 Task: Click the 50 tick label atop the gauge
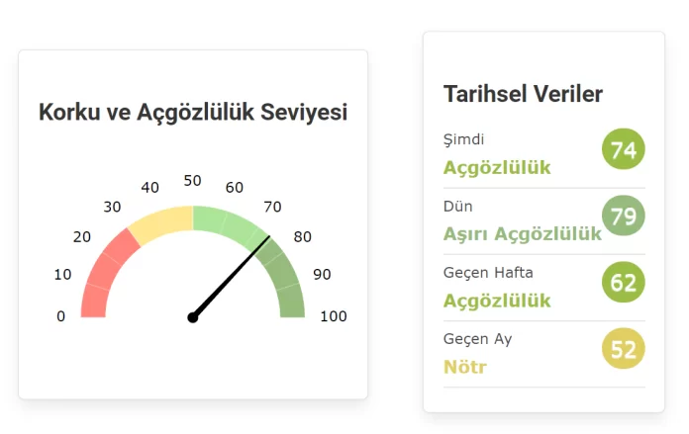pyautogui.click(x=193, y=181)
